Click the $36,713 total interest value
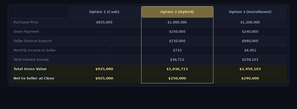 (x=177, y=60)
